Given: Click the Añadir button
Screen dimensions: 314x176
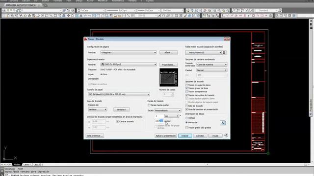Looking at the screenshot, I should 168,52.
